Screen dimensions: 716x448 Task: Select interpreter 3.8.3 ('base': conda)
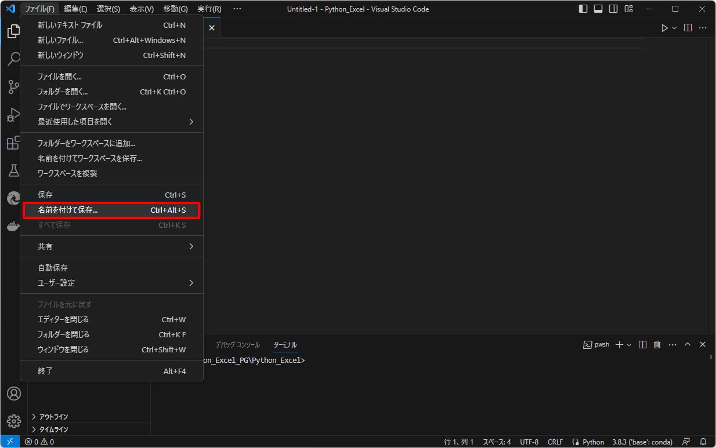click(642, 442)
